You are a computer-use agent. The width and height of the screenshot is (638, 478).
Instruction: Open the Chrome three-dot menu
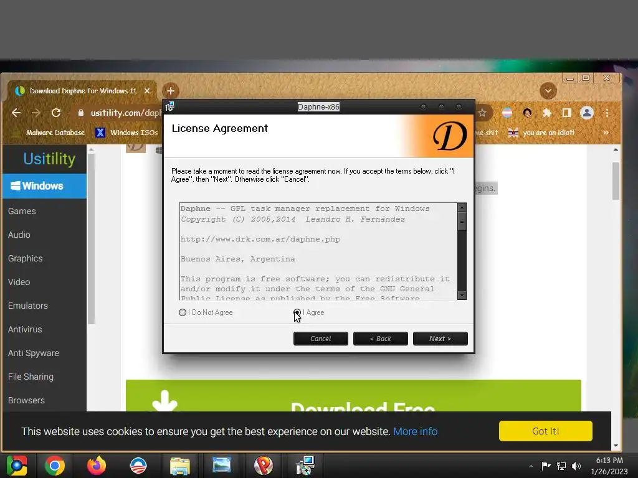pos(607,113)
